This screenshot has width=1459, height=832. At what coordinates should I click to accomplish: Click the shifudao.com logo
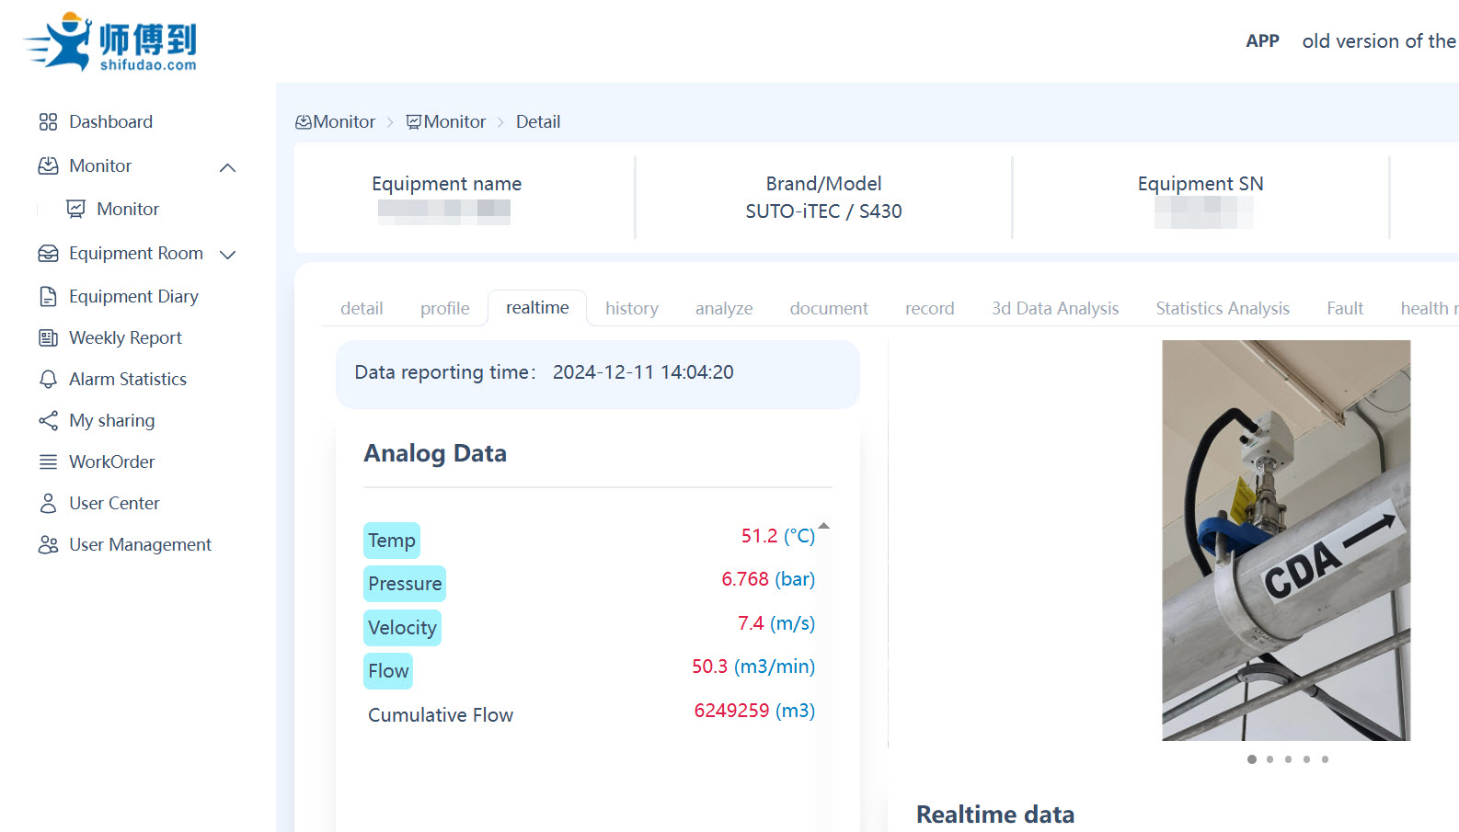110,41
